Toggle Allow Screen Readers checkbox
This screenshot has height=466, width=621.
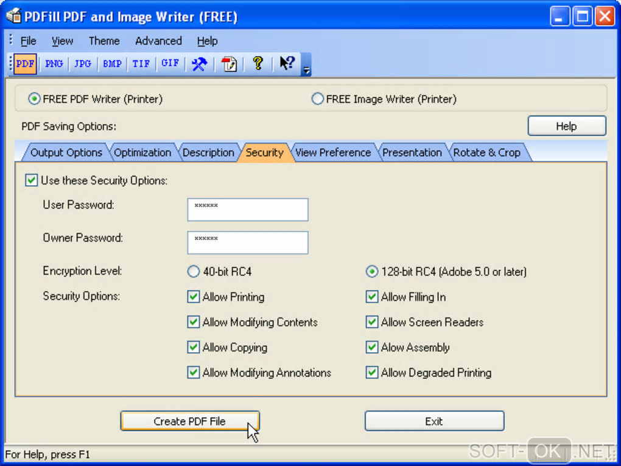click(372, 322)
